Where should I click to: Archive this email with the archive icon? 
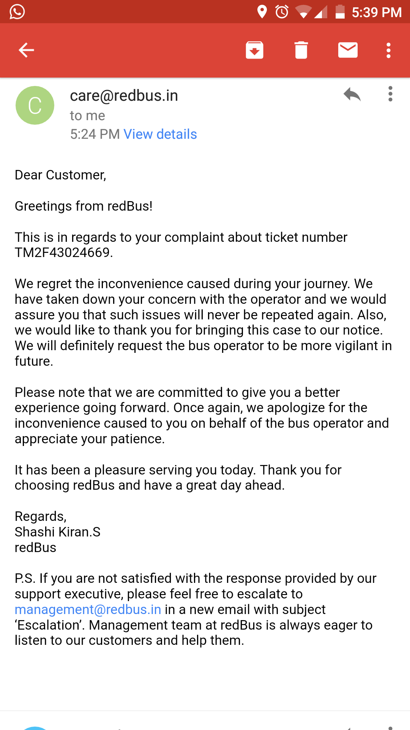(x=254, y=50)
